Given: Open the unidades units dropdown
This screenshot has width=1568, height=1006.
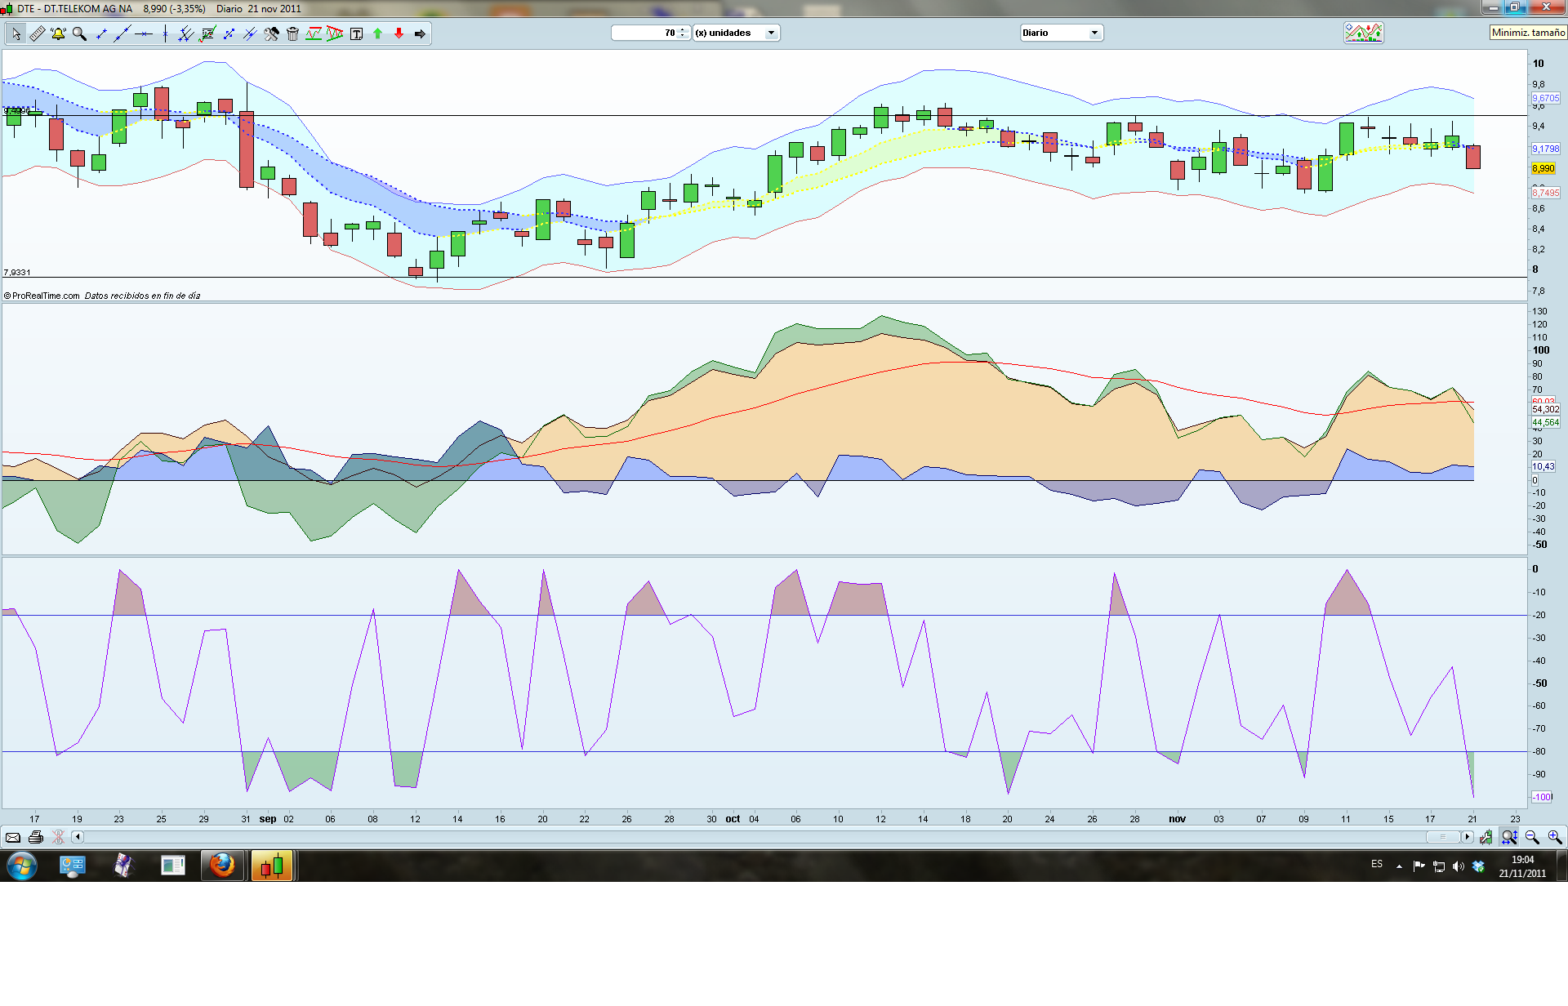Looking at the screenshot, I should (770, 33).
